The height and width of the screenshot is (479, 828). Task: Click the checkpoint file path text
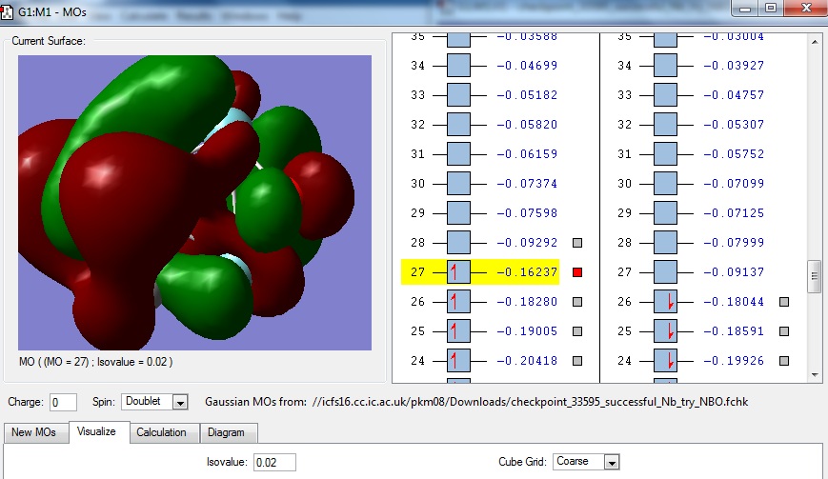530,402
